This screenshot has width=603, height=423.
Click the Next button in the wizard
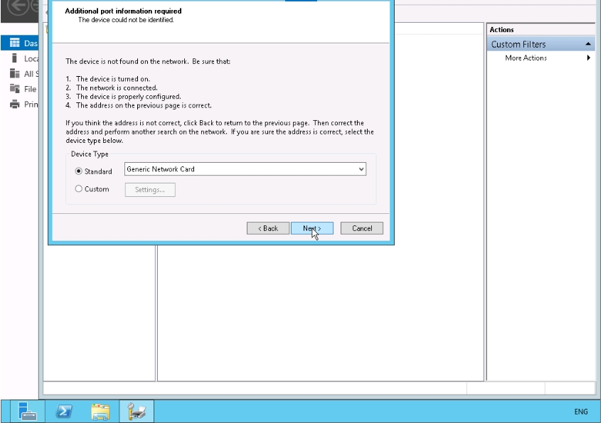[311, 228]
